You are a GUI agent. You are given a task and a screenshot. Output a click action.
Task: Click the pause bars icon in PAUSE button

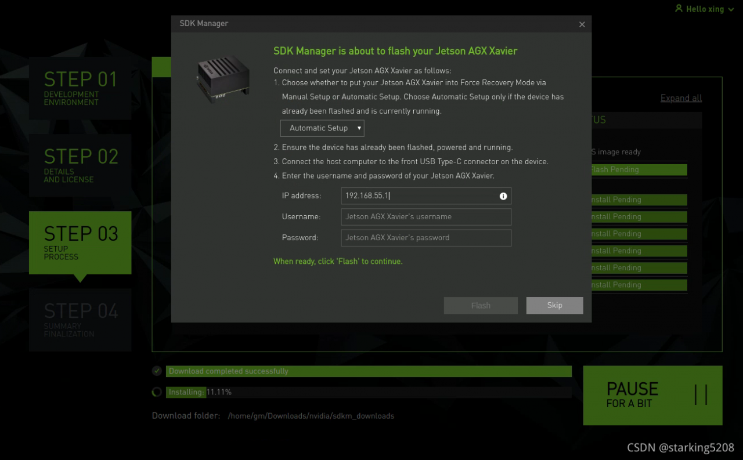pos(701,395)
